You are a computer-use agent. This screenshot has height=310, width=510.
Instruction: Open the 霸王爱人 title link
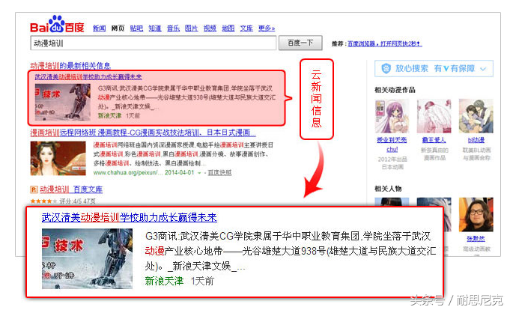(434, 140)
